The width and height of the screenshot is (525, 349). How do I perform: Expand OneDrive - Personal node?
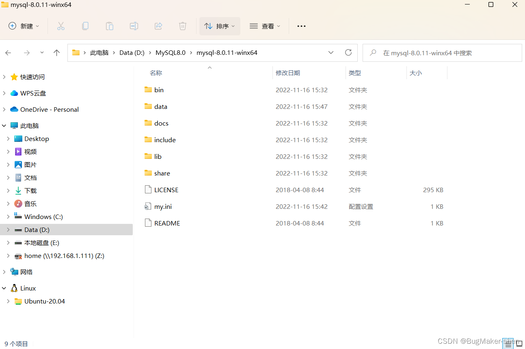(4, 109)
